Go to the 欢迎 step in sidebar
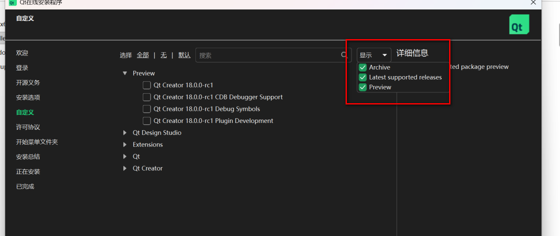The image size is (560, 236). point(22,53)
